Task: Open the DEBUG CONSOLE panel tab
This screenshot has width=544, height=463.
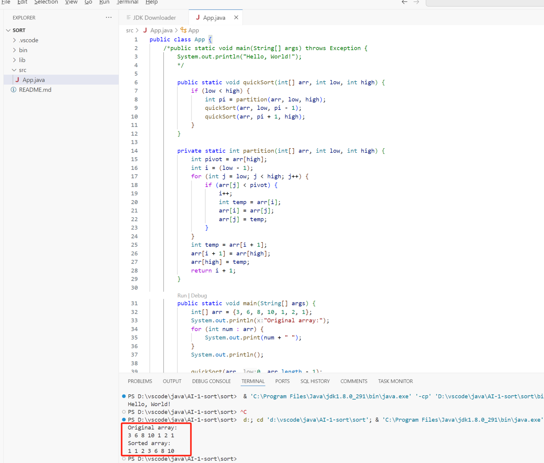Action: (211, 381)
